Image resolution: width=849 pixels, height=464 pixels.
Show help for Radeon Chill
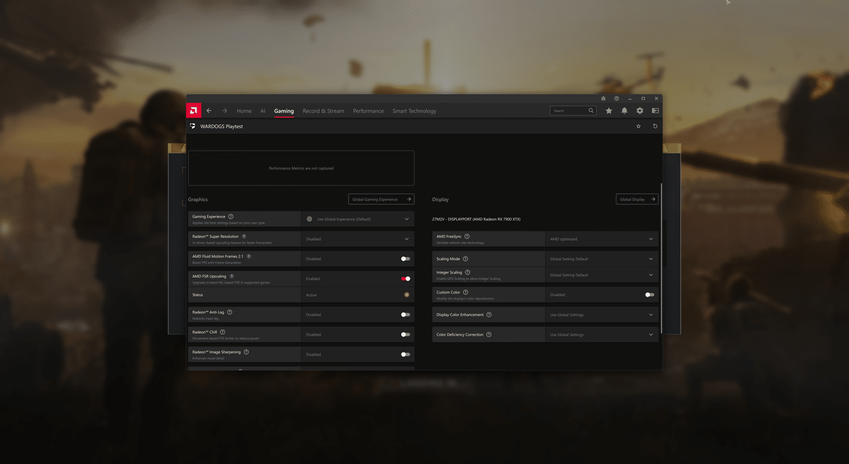[222, 332]
